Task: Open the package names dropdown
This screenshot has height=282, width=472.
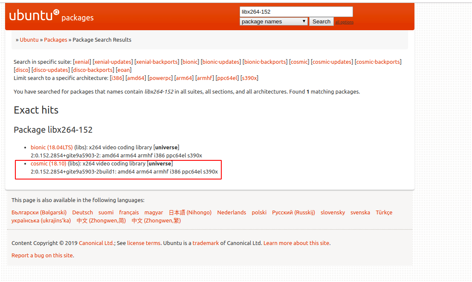Action: pyautogui.click(x=274, y=22)
